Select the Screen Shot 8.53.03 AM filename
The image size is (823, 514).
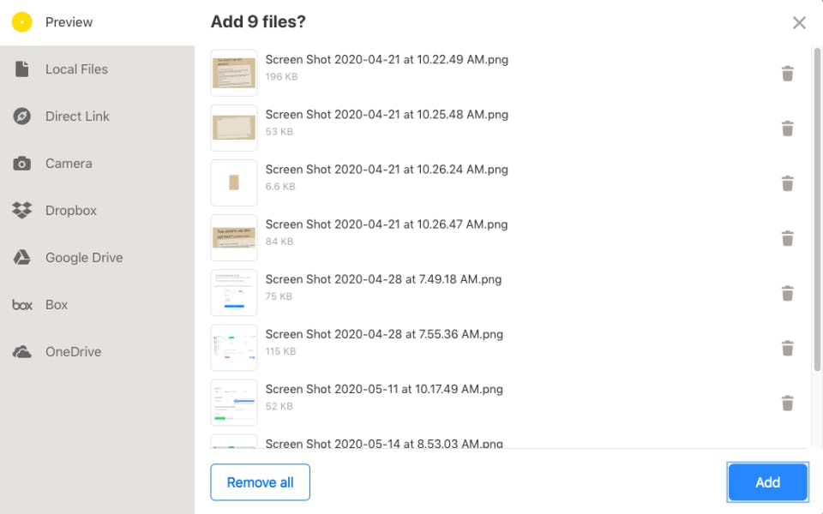tap(386, 444)
